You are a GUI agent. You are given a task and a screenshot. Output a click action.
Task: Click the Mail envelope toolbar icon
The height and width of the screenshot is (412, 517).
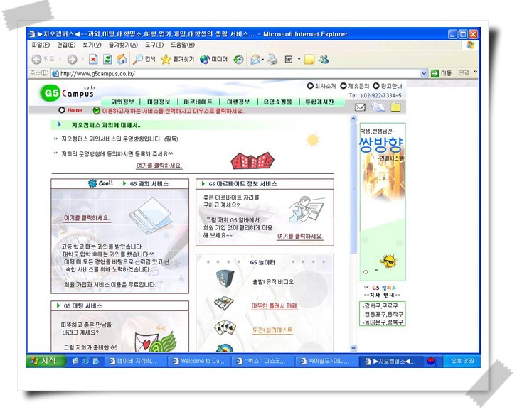pyautogui.click(x=255, y=59)
